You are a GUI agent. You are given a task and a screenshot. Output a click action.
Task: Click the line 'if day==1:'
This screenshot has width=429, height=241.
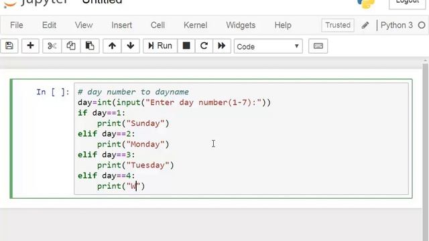tap(101, 113)
